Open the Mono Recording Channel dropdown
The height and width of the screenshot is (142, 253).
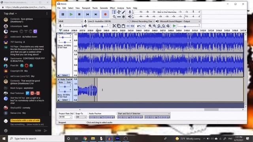pos(142,21)
